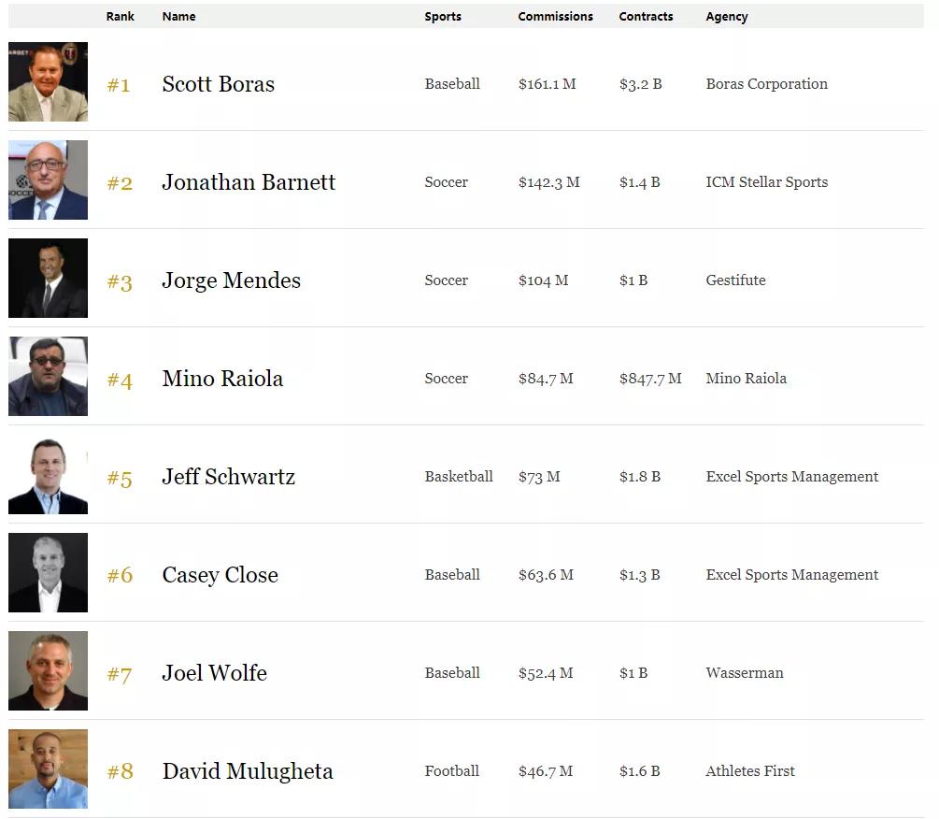
Task: Select Jorge Mendes's portrait thumbnail
Action: click(x=48, y=279)
